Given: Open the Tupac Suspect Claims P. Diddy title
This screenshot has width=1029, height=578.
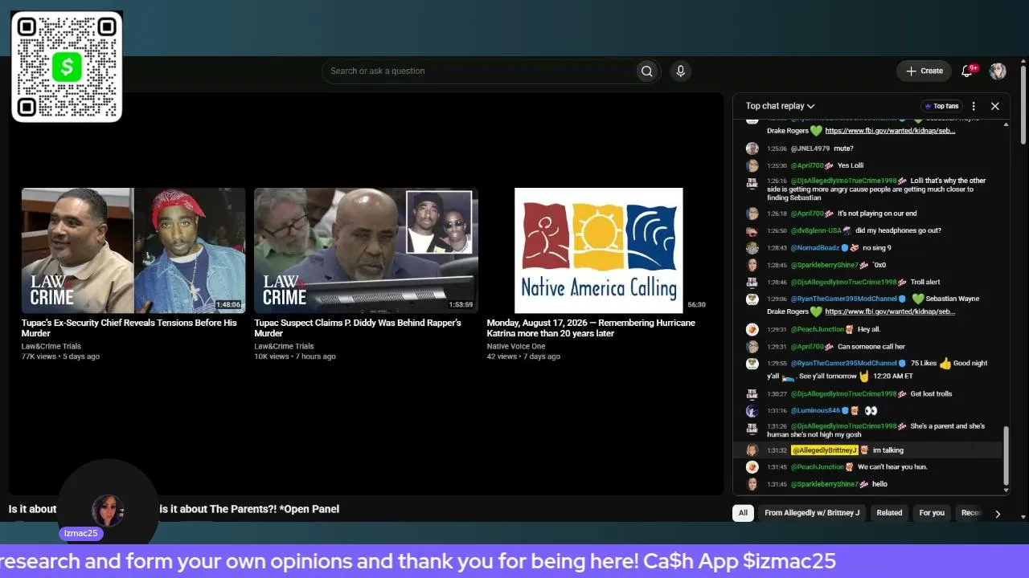Looking at the screenshot, I should (x=358, y=328).
